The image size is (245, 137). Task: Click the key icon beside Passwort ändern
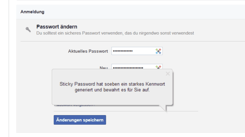tap(28, 29)
